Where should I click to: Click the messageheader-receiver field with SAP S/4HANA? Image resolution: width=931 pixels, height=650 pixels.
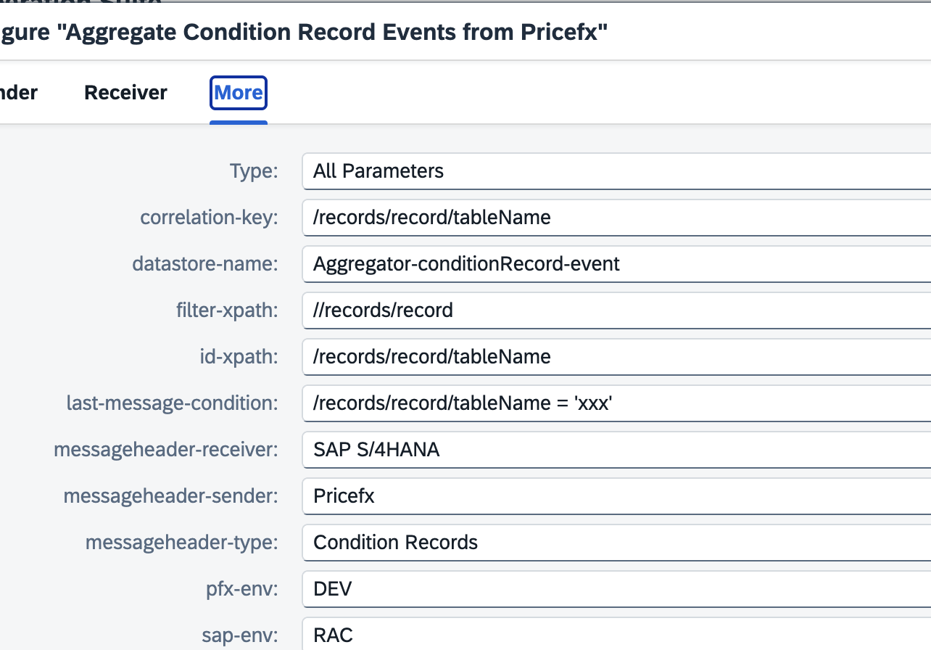point(616,450)
